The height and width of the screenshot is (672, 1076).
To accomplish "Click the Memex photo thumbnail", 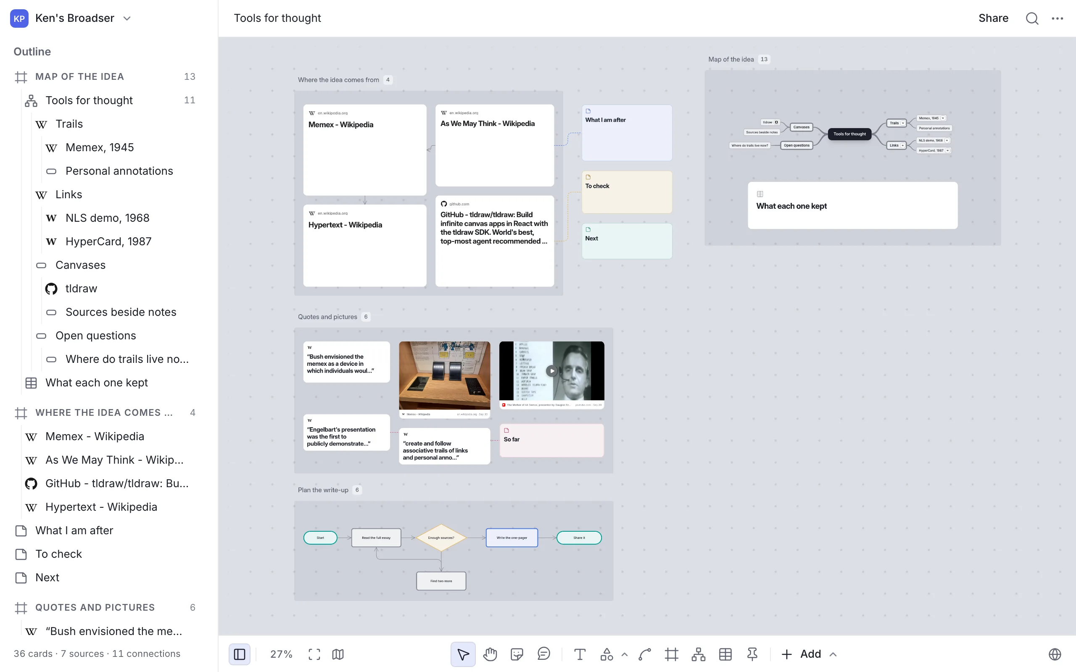I will tap(444, 375).
